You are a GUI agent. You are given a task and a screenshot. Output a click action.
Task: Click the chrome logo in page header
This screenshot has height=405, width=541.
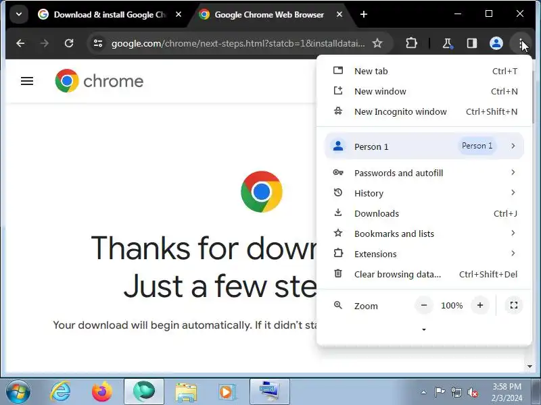(x=99, y=81)
